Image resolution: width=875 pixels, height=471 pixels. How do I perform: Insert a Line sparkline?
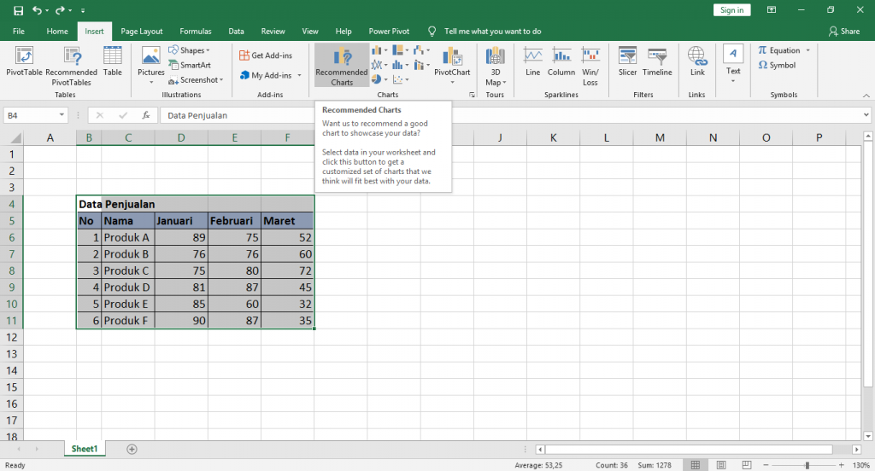click(533, 61)
